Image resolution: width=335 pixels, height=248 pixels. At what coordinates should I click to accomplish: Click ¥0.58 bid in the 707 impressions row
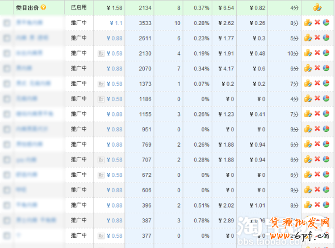115,160
